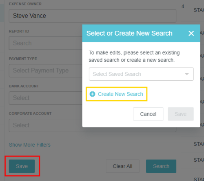This screenshot has width=204, height=181.
Task: Open the Select Saved Search dropdown
Action: click(x=141, y=74)
